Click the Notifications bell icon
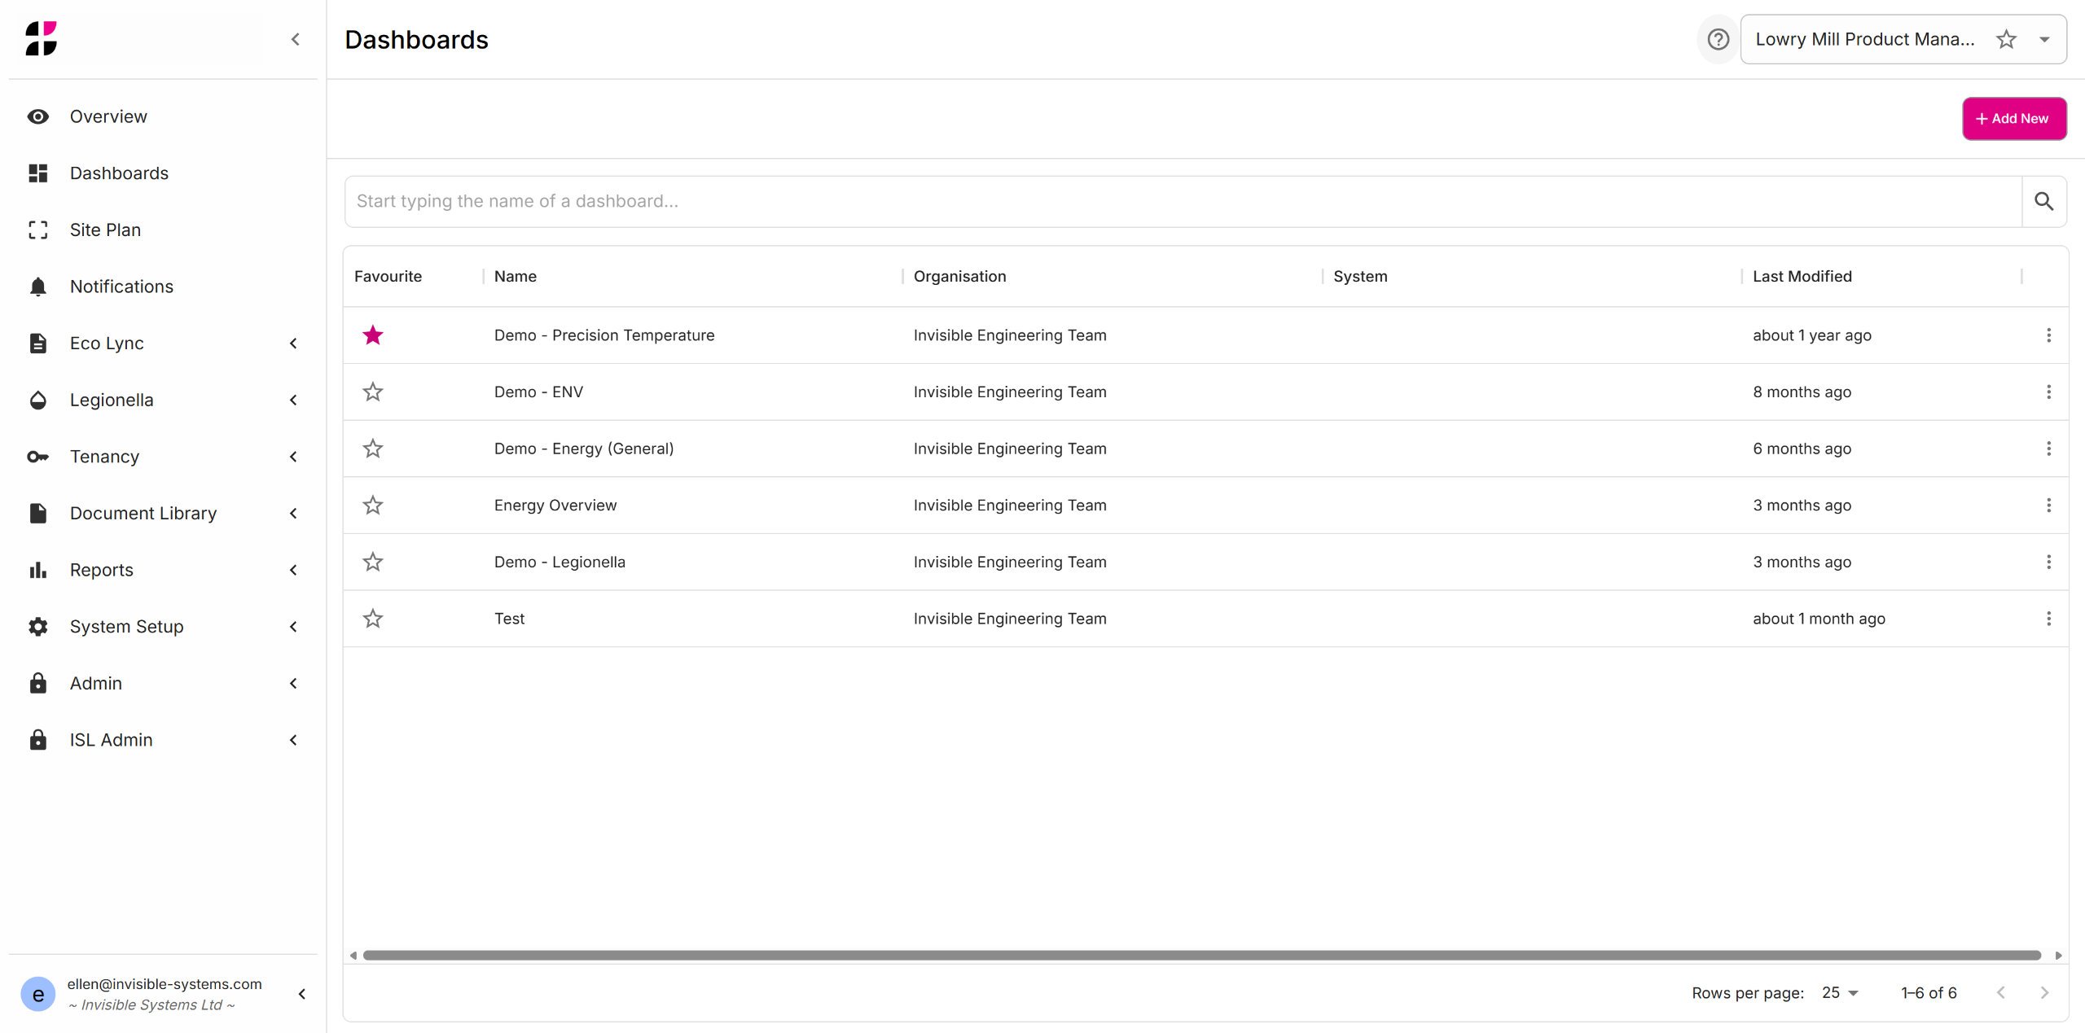2085x1033 pixels. (x=37, y=287)
